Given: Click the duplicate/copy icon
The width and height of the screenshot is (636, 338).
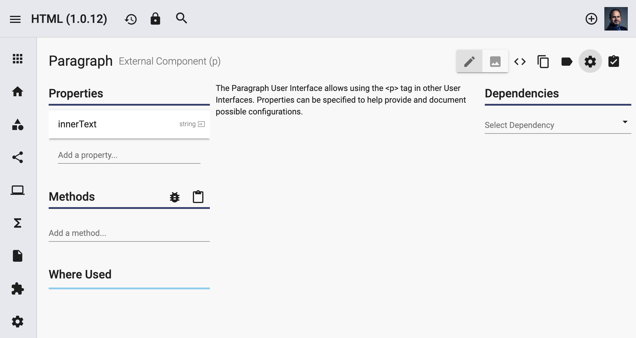Looking at the screenshot, I should click(543, 61).
